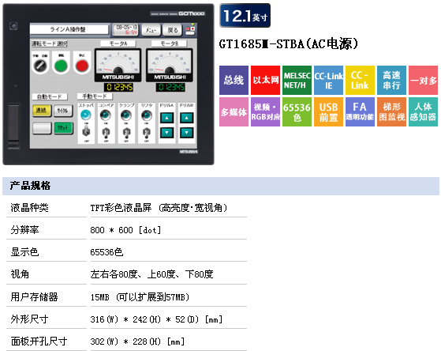Click the 316(W) * 242(H) dimensions value
441x351 pixels.
coord(156,319)
